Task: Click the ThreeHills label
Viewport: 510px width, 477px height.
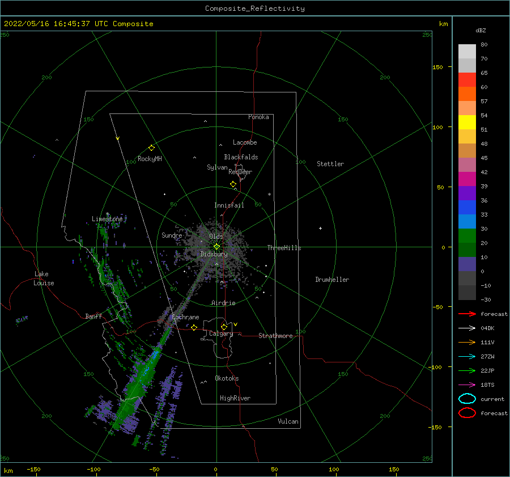Action: tap(284, 248)
